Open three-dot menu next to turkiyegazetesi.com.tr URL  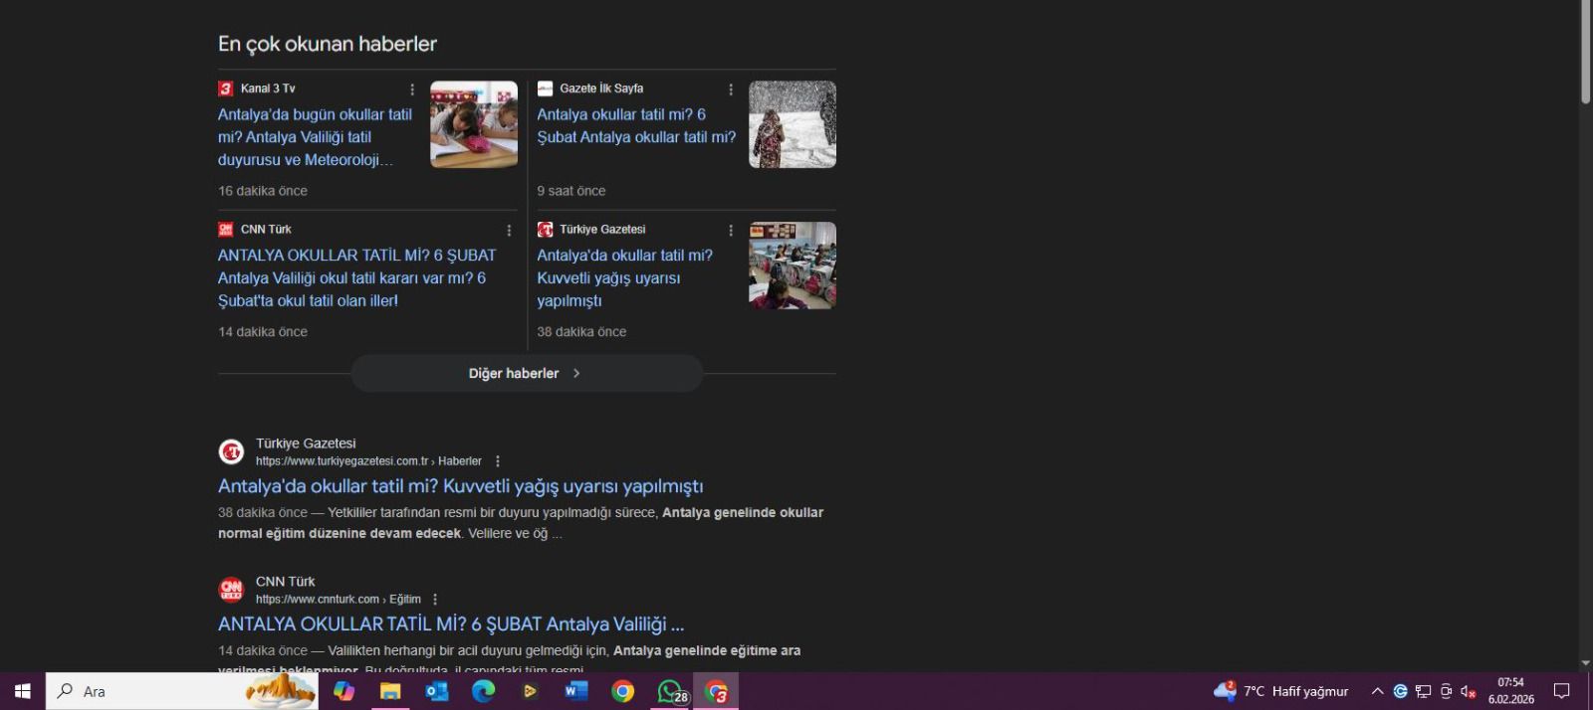pos(498,461)
